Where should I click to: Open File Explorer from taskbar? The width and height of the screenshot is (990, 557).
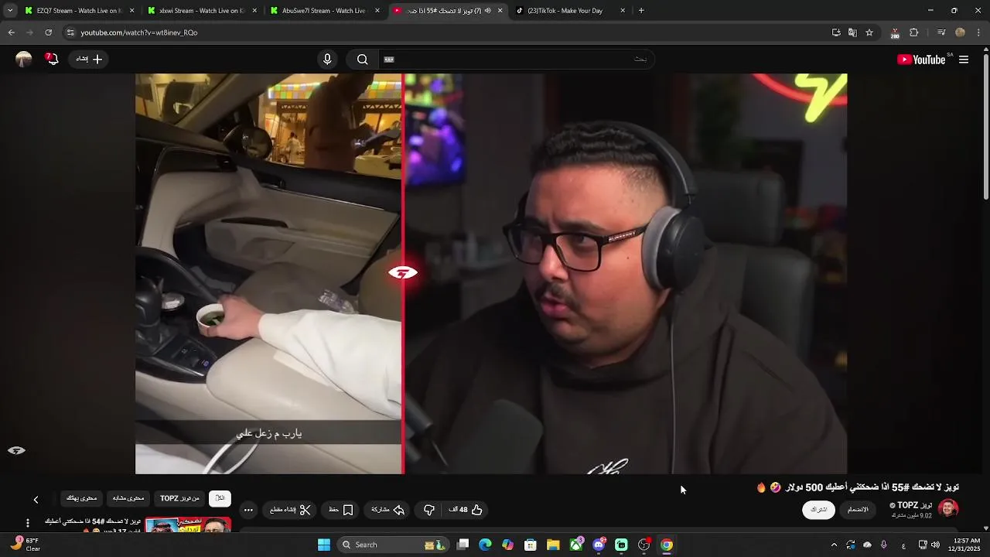coord(553,545)
